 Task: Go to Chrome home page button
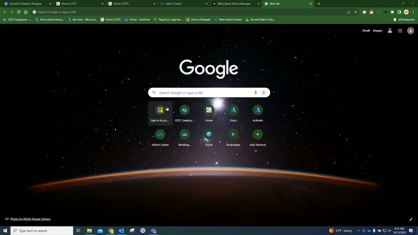pyautogui.click(x=26, y=12)
